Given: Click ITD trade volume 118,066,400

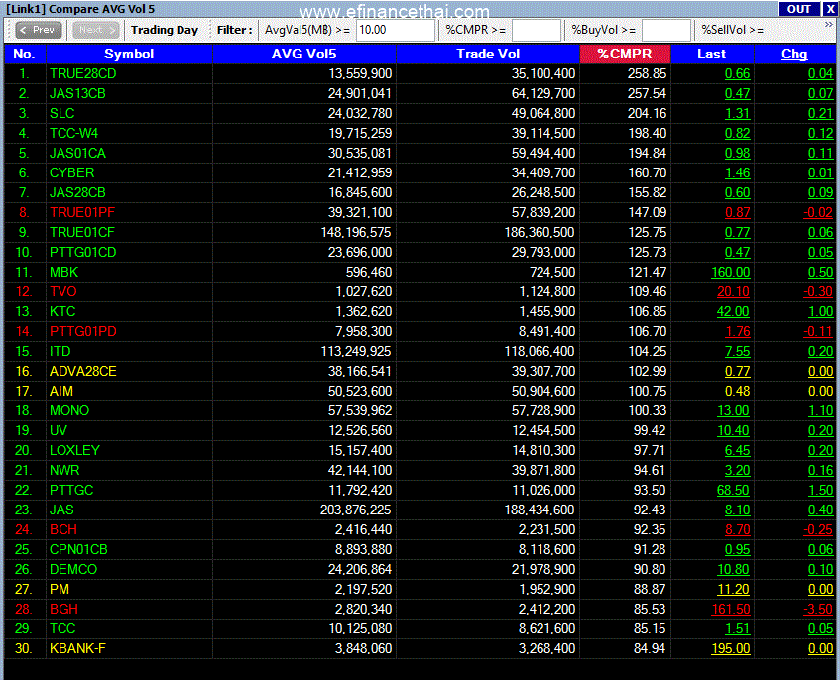Looking at the screenshot, I should 540,351.
